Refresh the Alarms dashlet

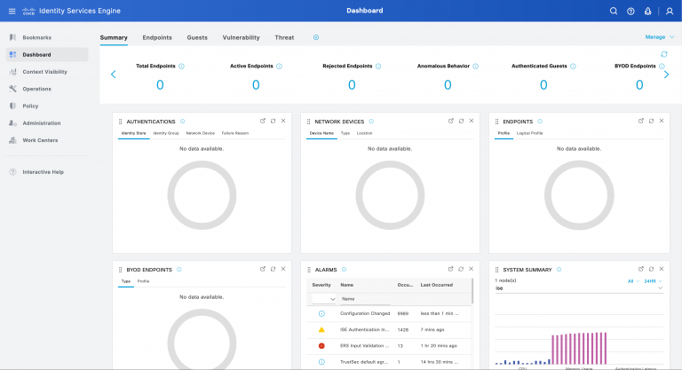tap(461, 269)
